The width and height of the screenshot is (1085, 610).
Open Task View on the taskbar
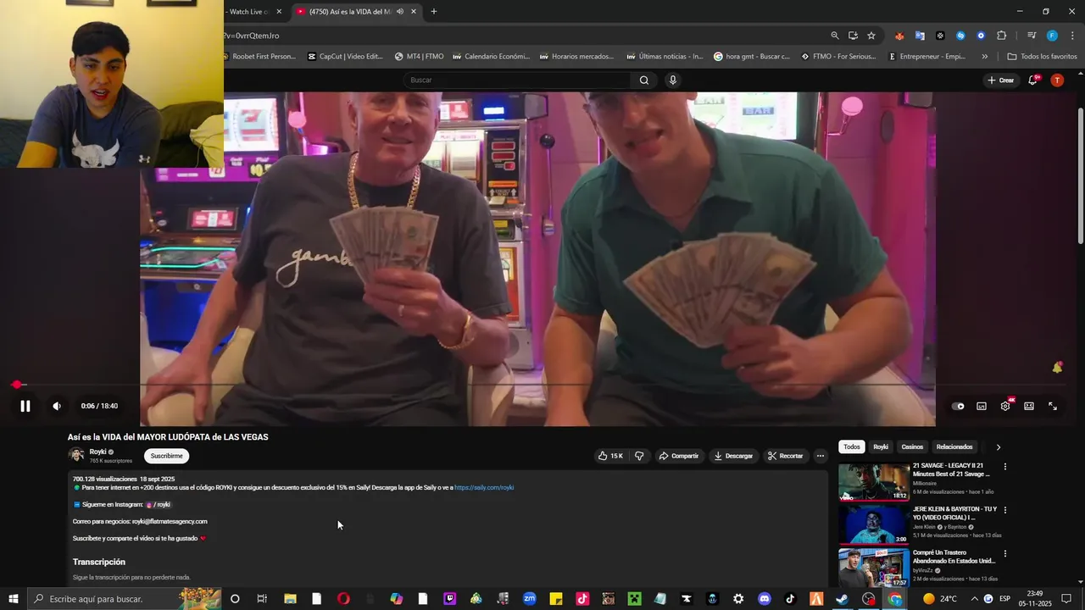click(x=262, y=599)
